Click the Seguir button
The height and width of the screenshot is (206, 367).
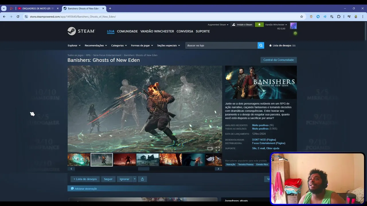click(108, 179)
